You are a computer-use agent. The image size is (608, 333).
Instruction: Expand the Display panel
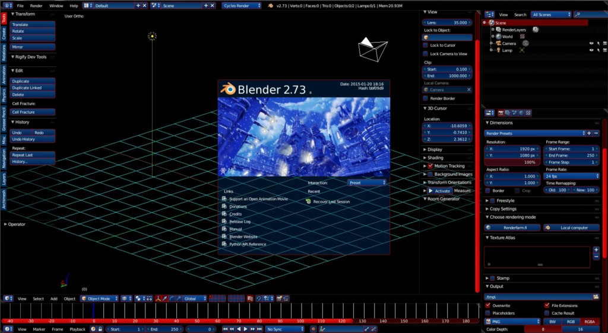[x=435, y=149]
